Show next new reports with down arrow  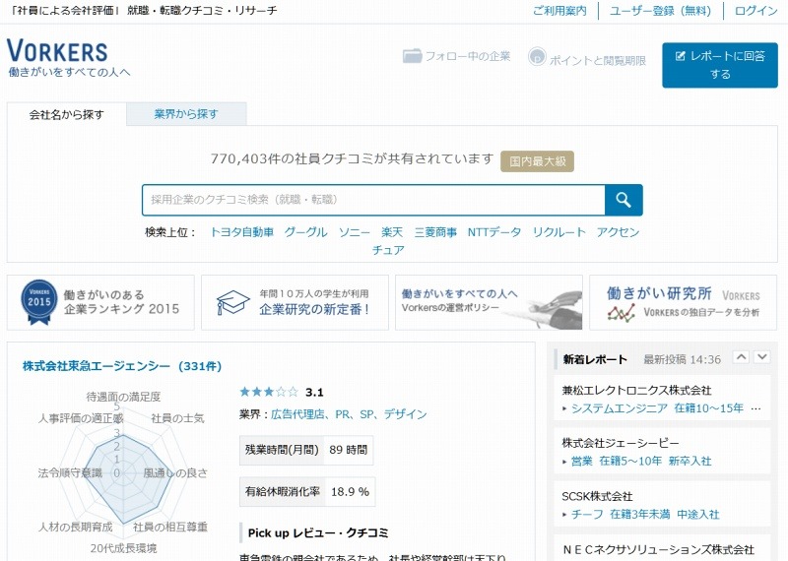pos(761,357)
